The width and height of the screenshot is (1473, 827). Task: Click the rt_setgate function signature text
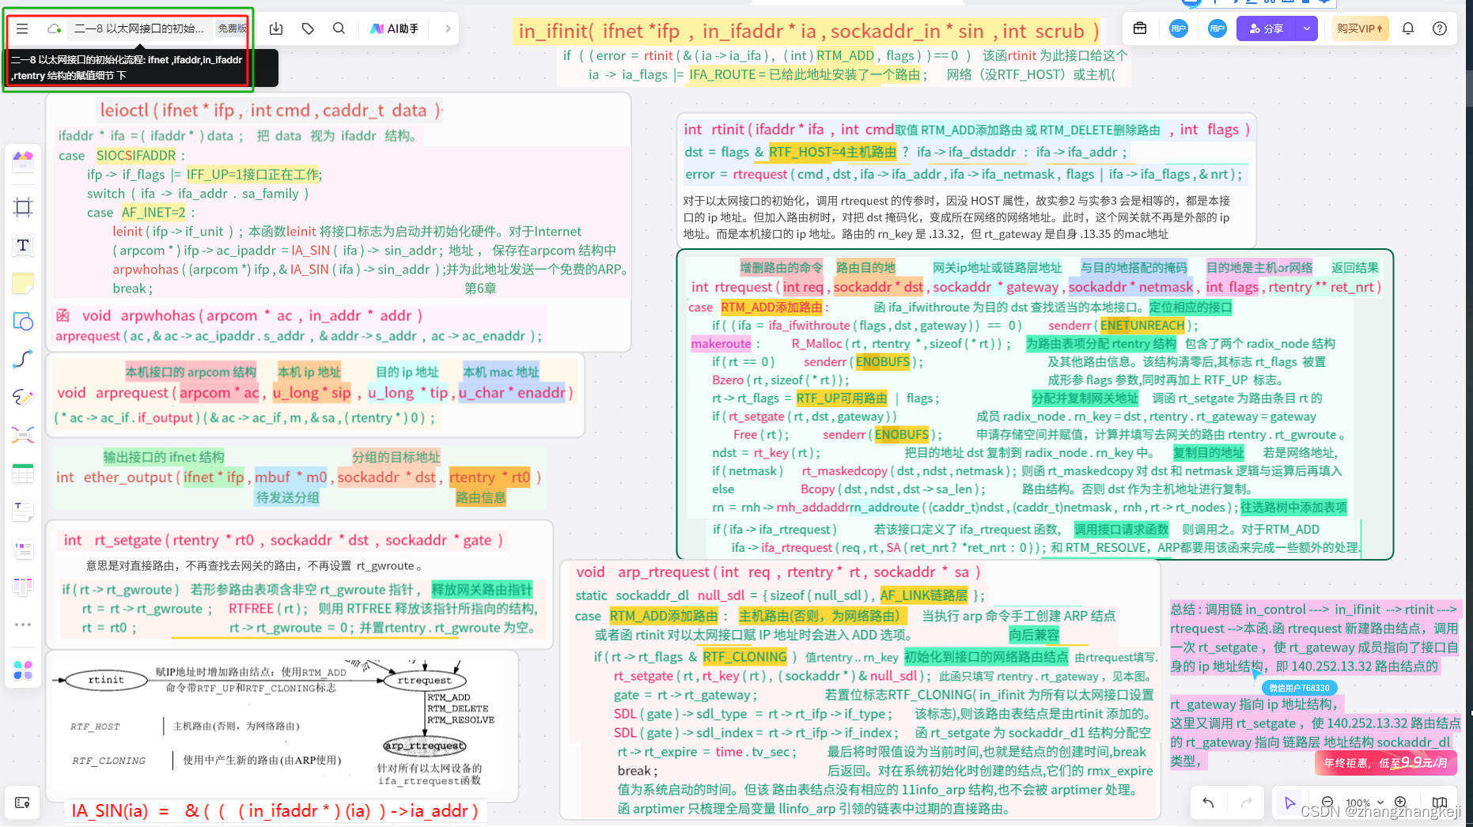click(283, 540)
